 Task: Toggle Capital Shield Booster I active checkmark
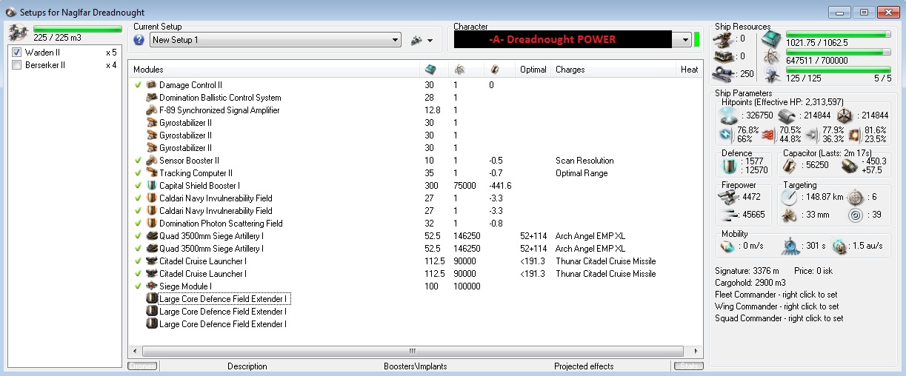pyautogui.click(x=138, y=186)
